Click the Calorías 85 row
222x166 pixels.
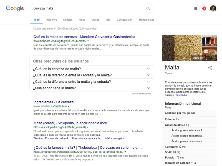click(x=190, y=119)
